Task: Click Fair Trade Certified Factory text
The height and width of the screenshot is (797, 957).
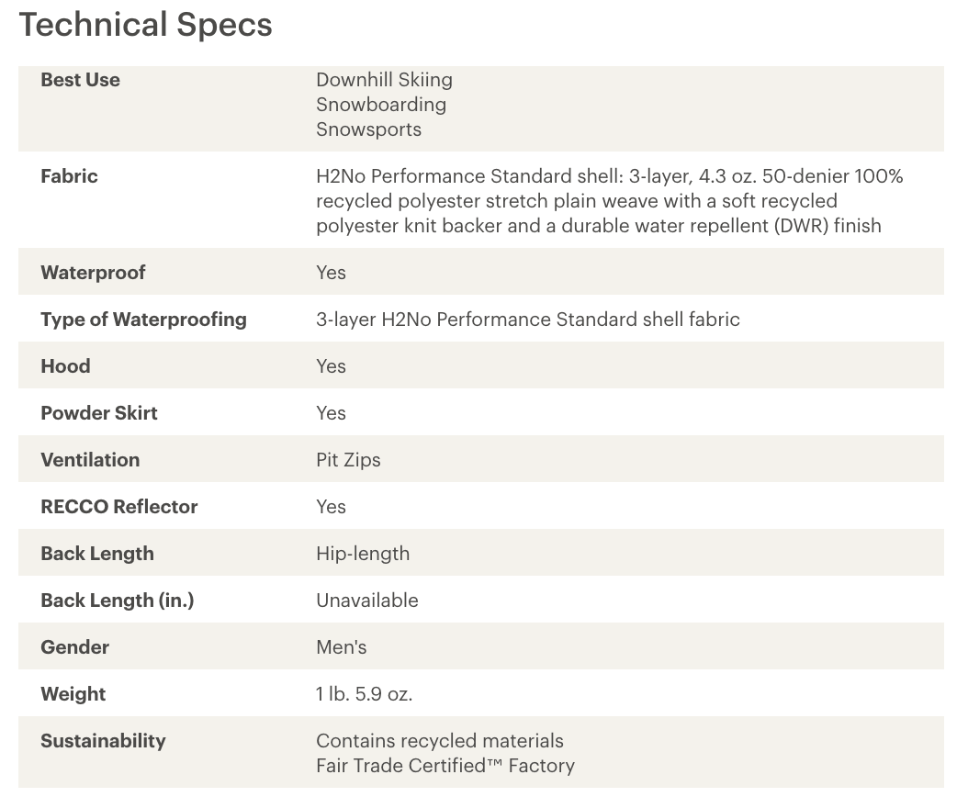Action: (445, 766)
